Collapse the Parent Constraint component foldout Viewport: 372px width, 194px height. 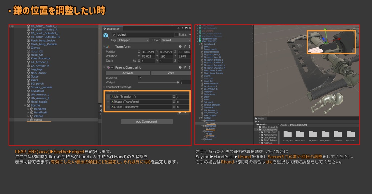point(104,67)
